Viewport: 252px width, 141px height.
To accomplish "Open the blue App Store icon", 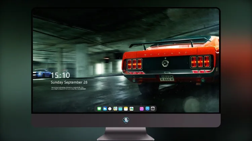I will [x=148, y=109].
